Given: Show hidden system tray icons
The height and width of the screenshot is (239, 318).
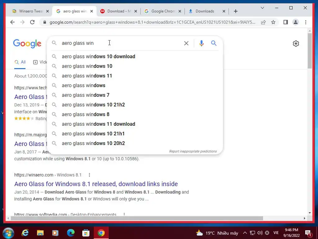Looking at the screenshot, I should (x=245, y=233).
